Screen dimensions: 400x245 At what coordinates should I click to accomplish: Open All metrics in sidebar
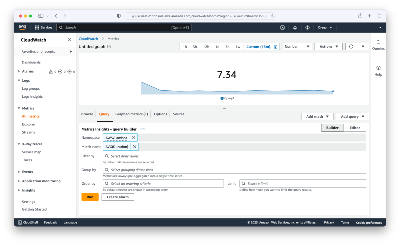31,116
